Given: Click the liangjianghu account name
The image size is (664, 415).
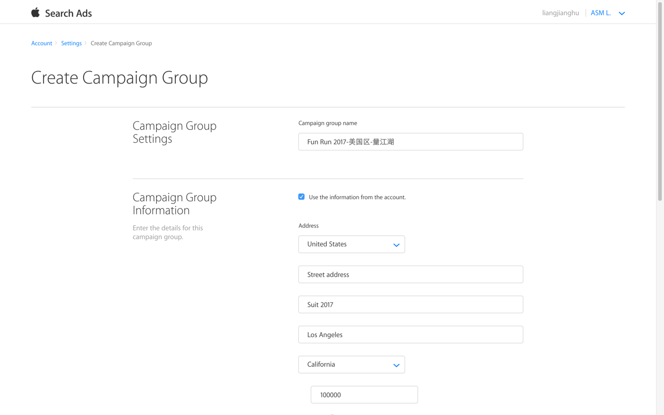Looking at the screenshot, I should click(x=560, y=13).
